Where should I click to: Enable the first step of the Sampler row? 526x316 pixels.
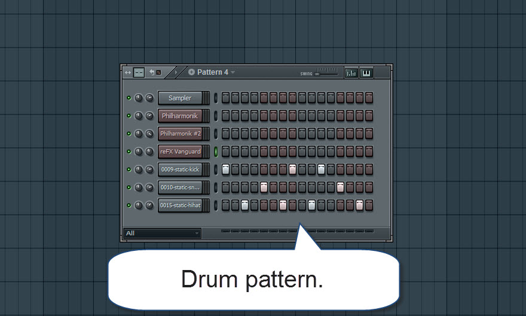pos(226,98)
